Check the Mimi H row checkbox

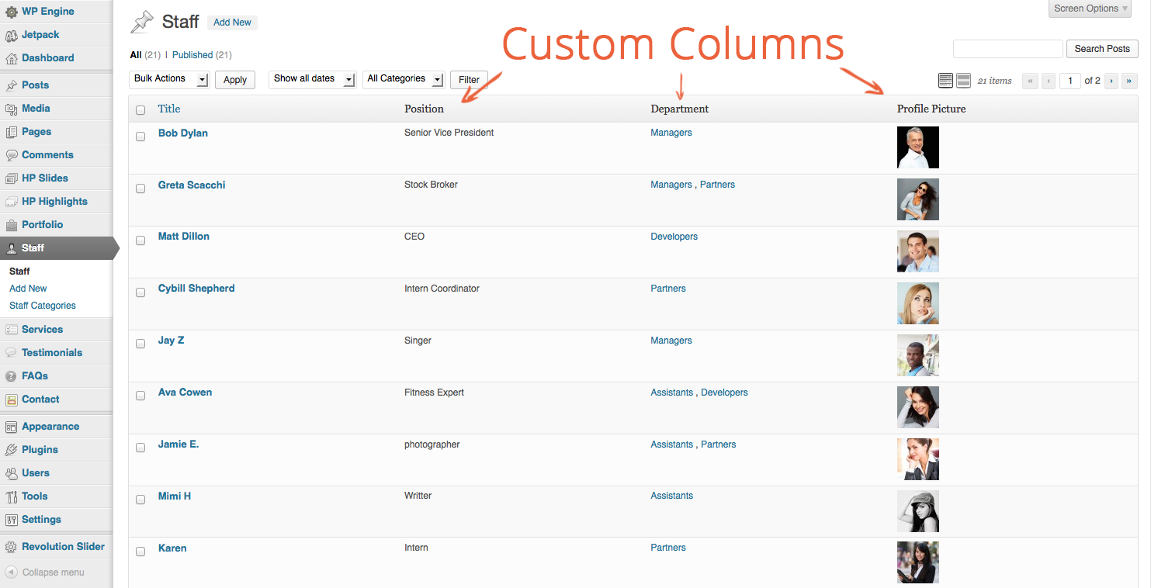pyautogui.click(x=140, y=500)
